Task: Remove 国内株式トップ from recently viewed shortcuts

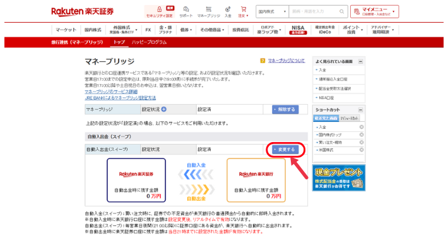Action: [362, 135]
